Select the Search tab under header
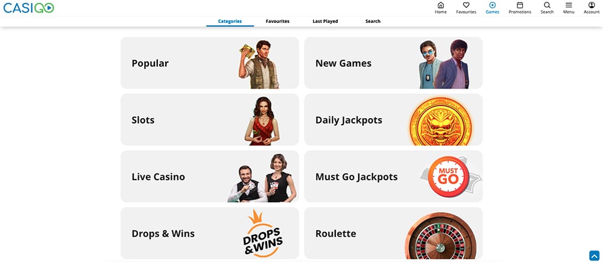The image size is (603, 262). (373, 22)
